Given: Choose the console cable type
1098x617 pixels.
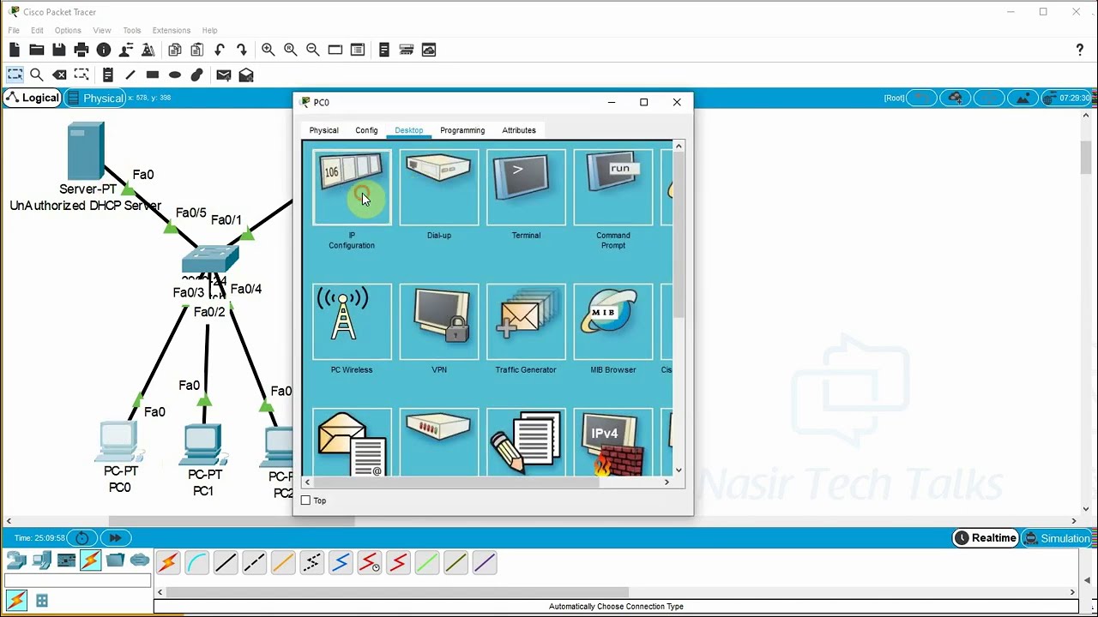Looking at the screenshot, I should (196, 563).
